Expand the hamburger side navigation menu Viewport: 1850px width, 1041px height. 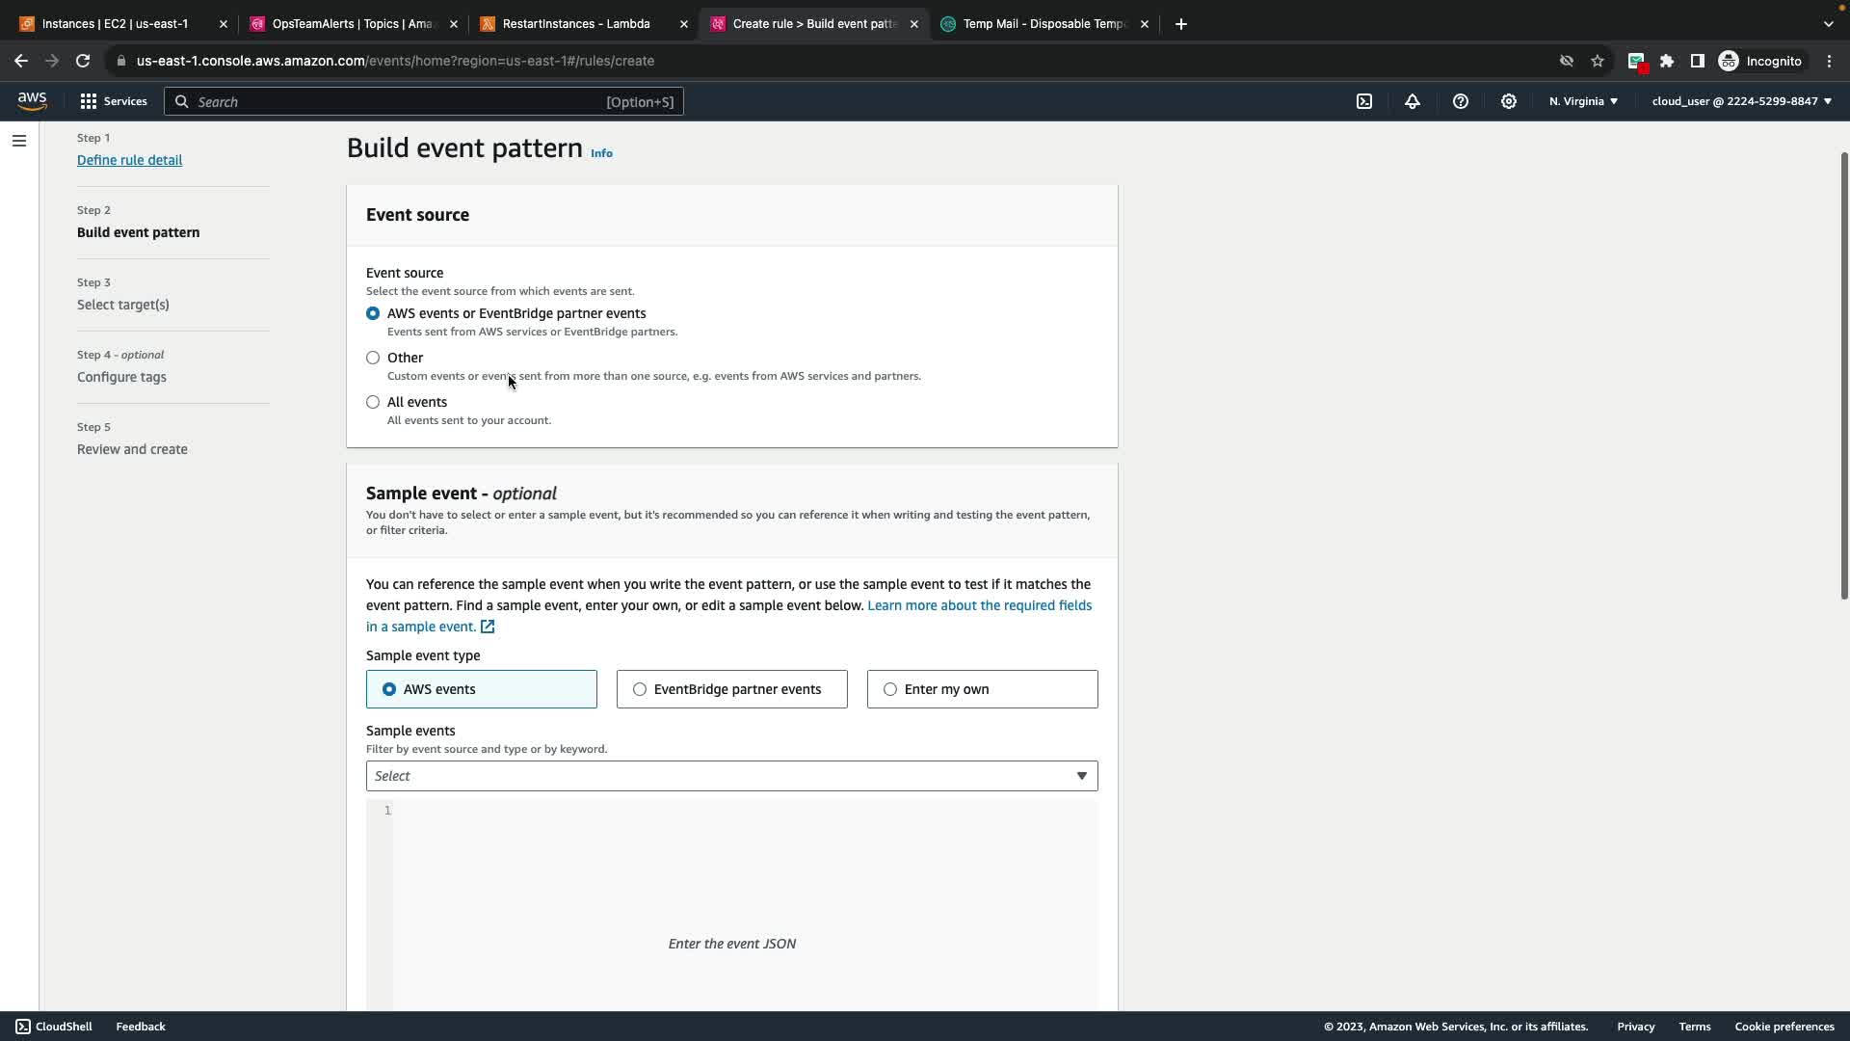tap(19, 141)
